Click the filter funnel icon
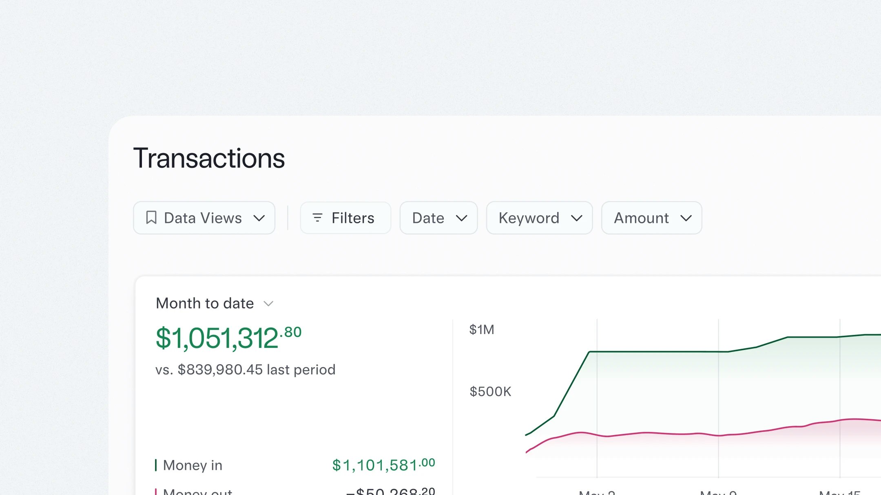 point(317,218)
